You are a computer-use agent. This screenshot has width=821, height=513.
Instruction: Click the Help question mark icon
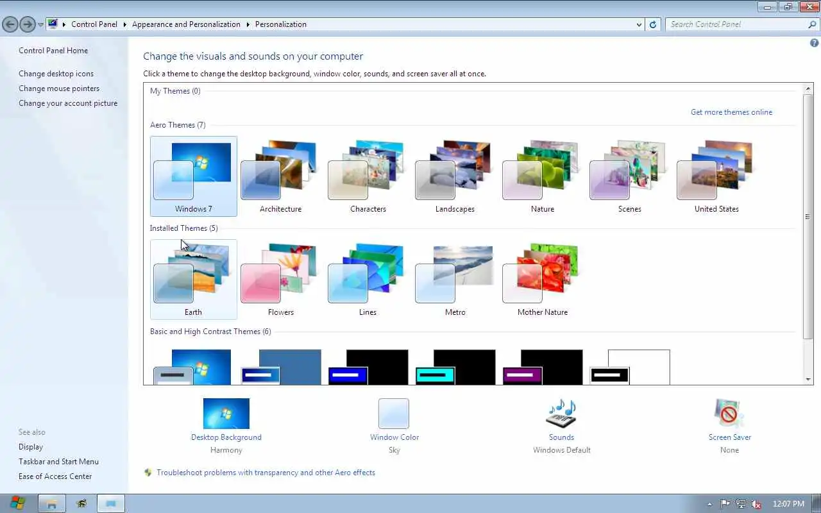click(x=815, y=43)
